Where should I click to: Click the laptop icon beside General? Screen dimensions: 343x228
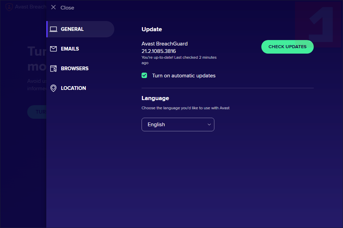coord(53,29)
